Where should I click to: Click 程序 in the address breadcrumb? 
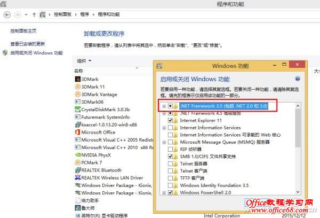pos(84,14)
